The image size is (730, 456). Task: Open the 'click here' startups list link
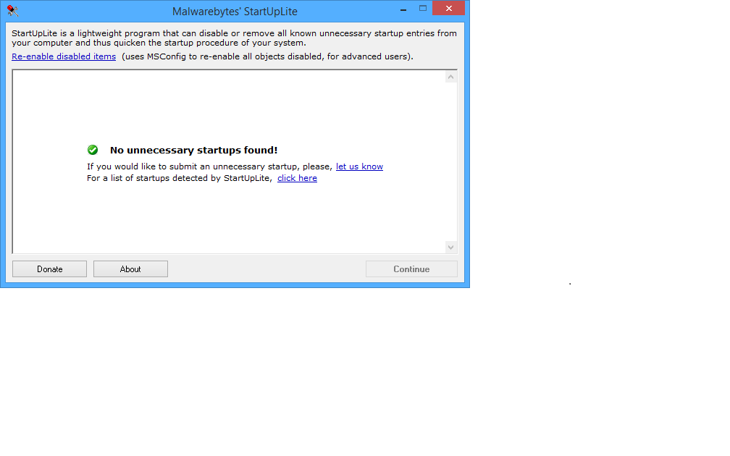[x=297, y=178]
